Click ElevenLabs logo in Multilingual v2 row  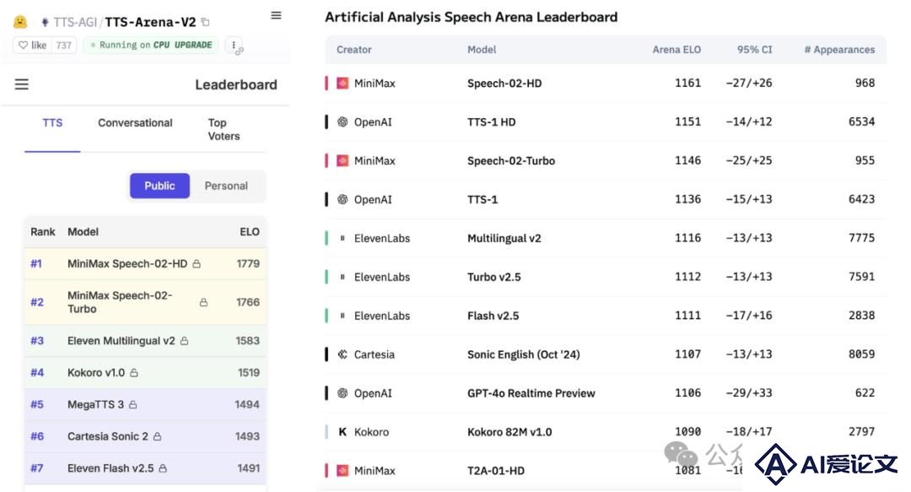342,238
